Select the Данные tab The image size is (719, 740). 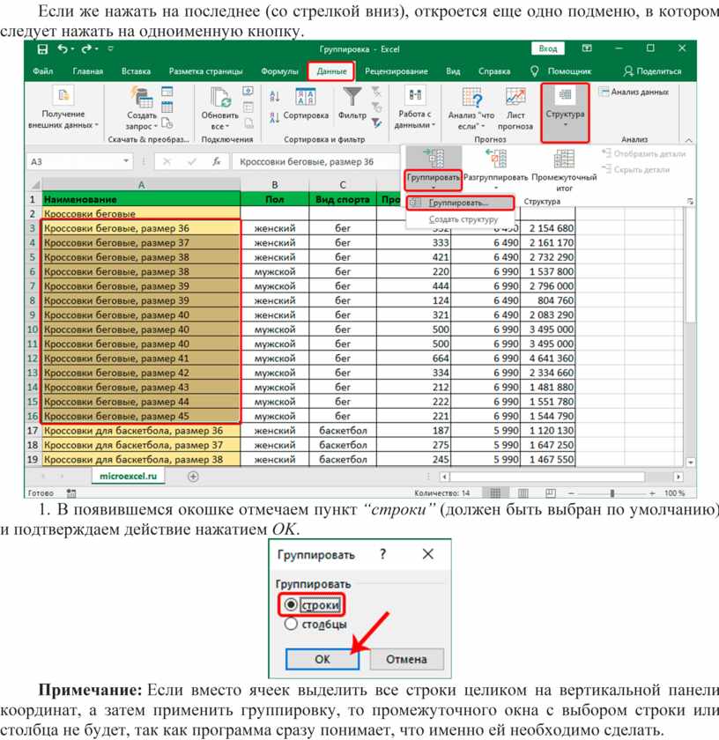331,71
